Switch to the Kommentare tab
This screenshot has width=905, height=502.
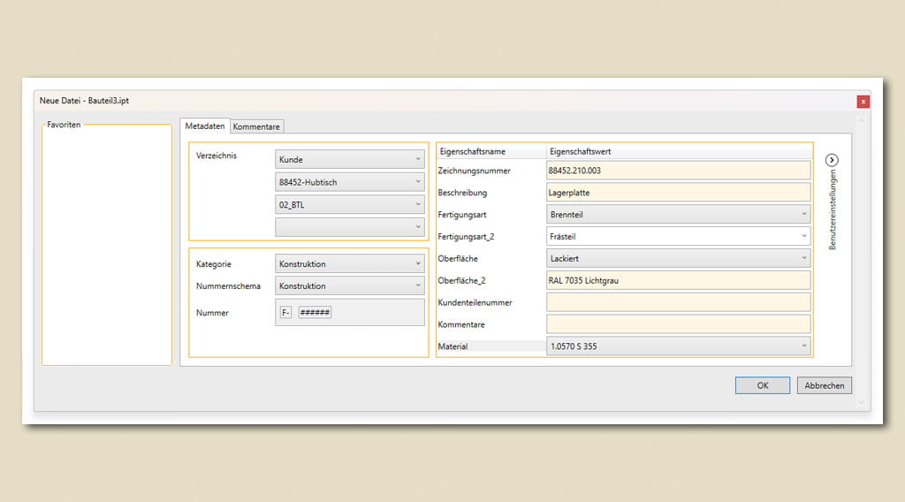(256, 126)
